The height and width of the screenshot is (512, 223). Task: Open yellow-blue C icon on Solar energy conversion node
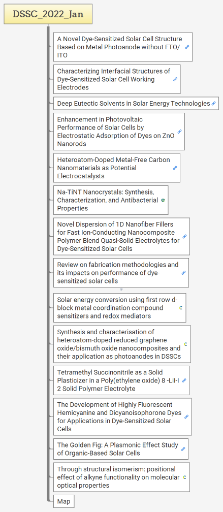point(180,308)
